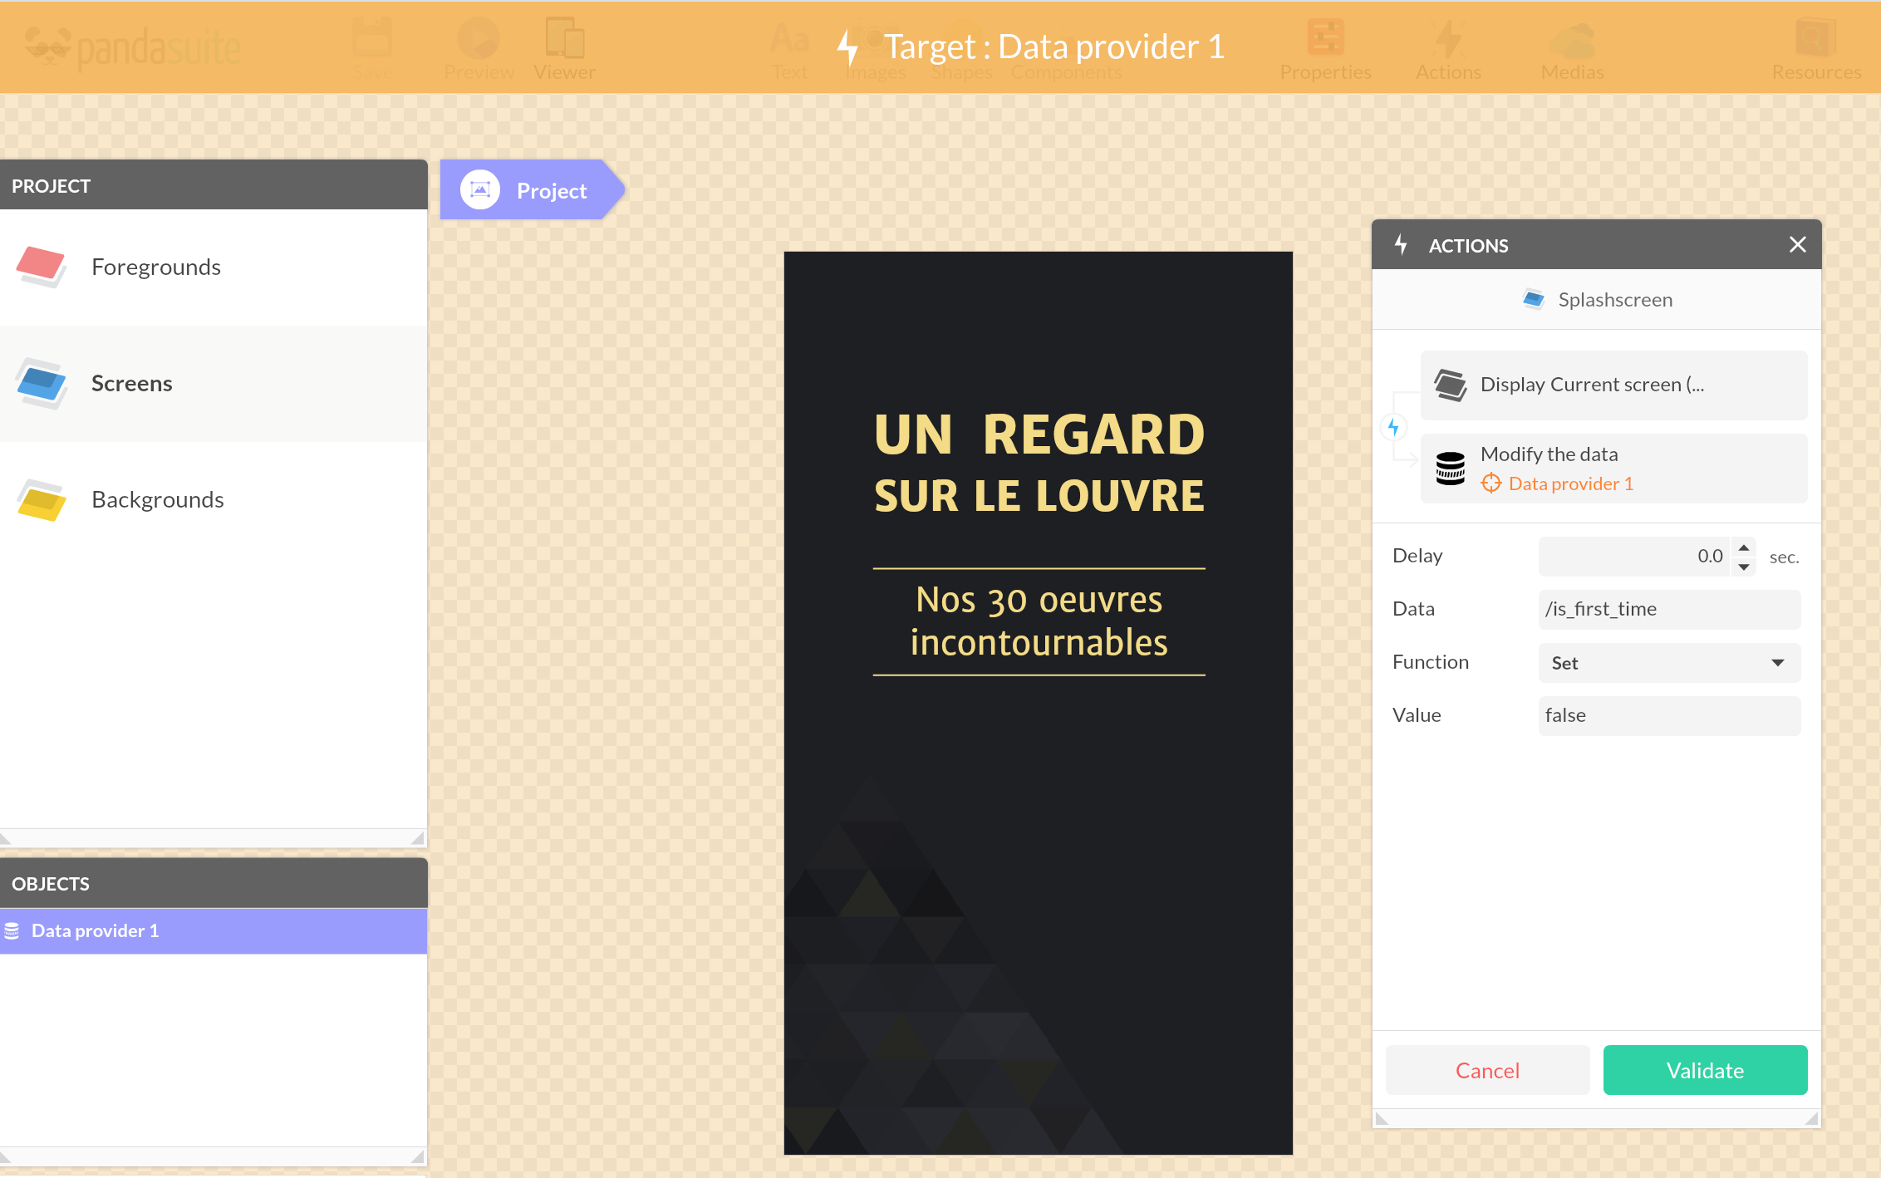Click the Splashscreen header label
1881x1178 pixels.
point(1615,299)
